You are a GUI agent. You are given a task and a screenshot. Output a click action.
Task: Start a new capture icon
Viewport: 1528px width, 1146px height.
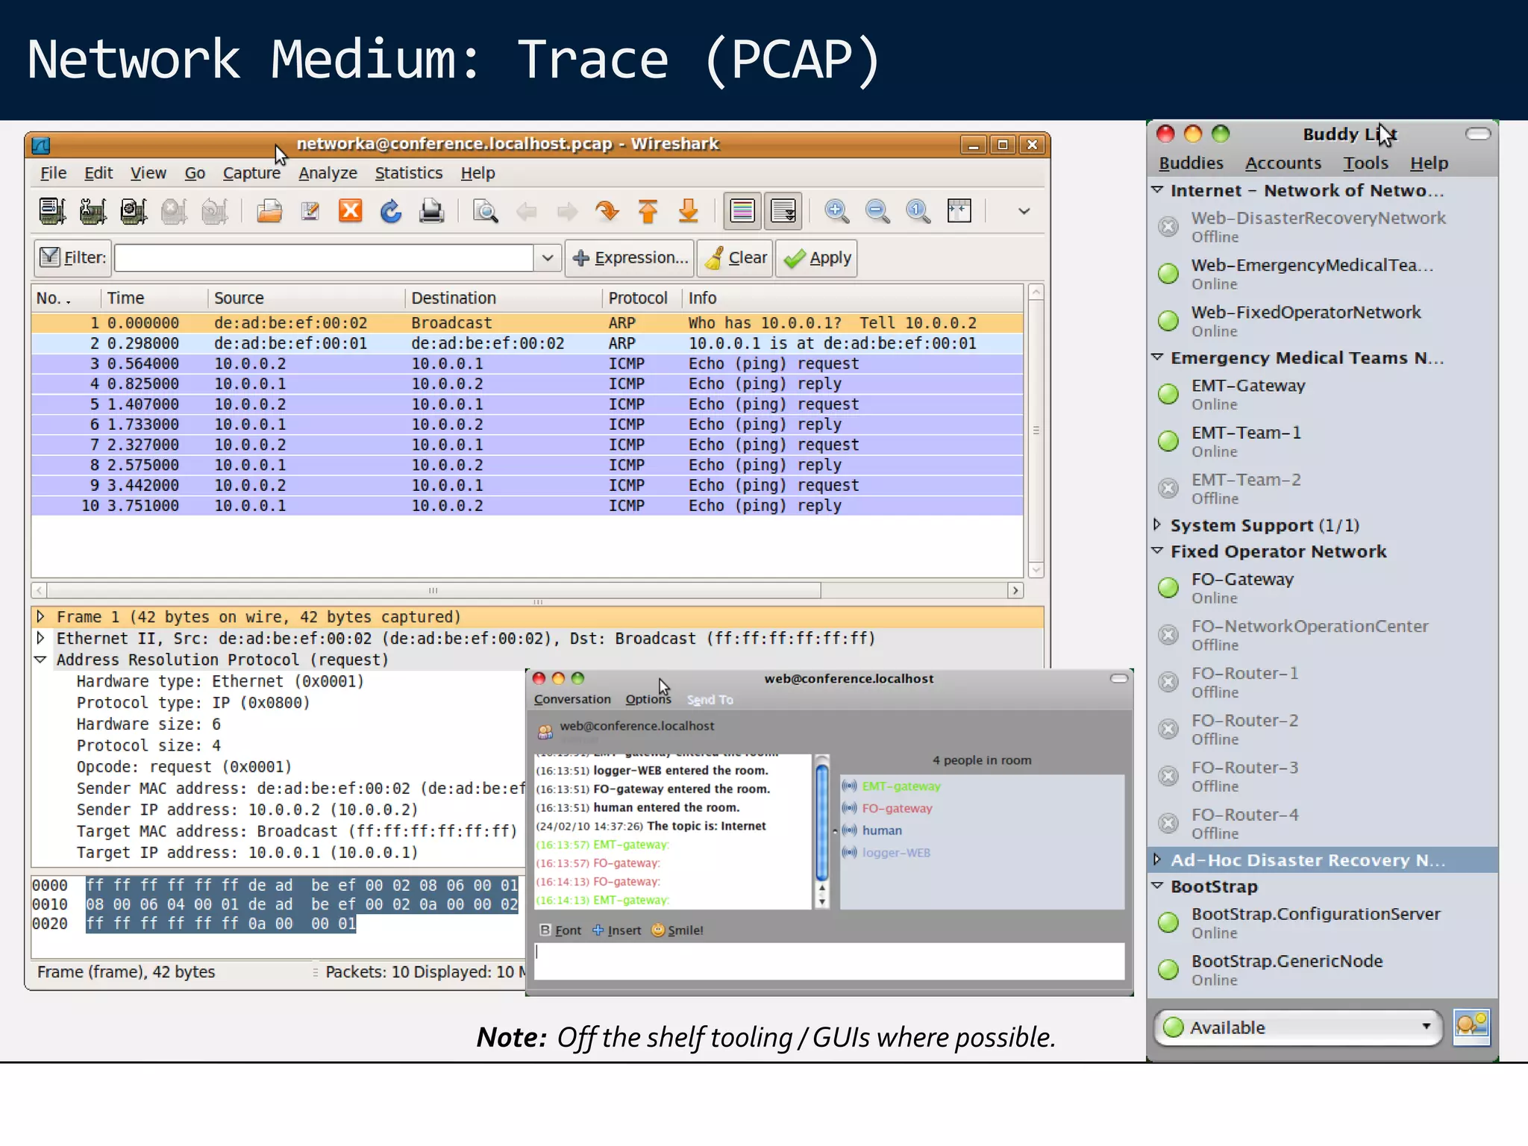point(134,211)
